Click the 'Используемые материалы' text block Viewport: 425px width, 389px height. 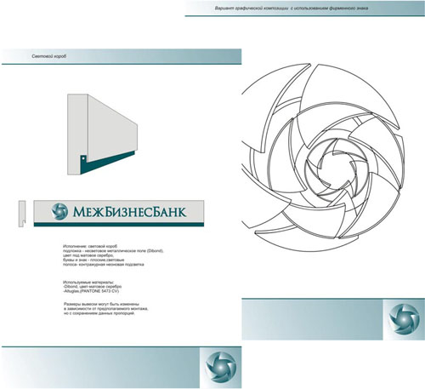[x=92, y=287]
